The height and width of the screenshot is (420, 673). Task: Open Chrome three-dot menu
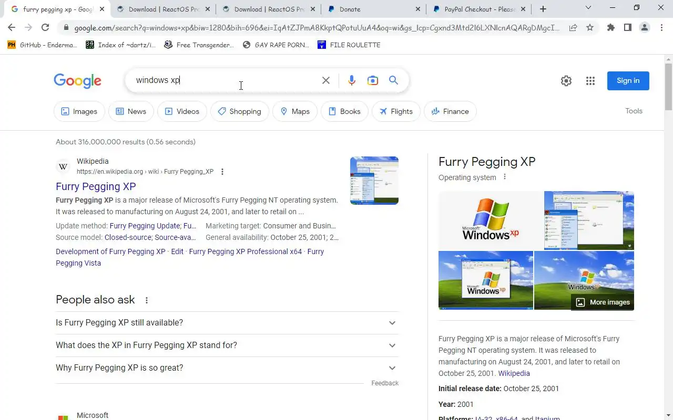pyautogui.click(x=661, y=28)
